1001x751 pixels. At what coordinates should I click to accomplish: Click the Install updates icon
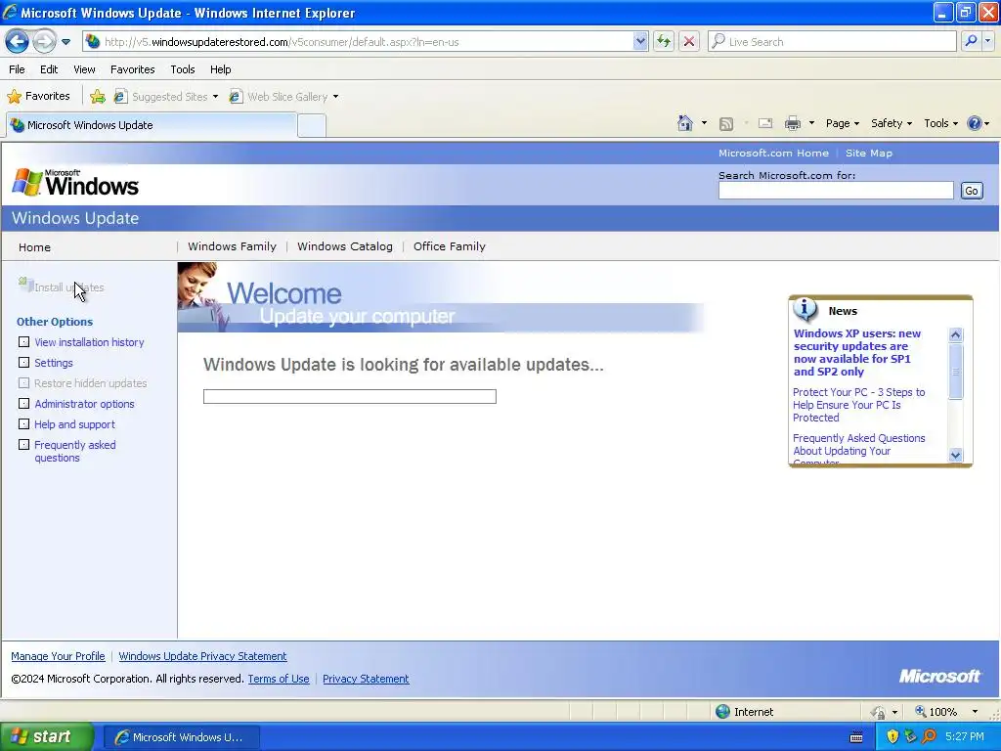[25, 285]
